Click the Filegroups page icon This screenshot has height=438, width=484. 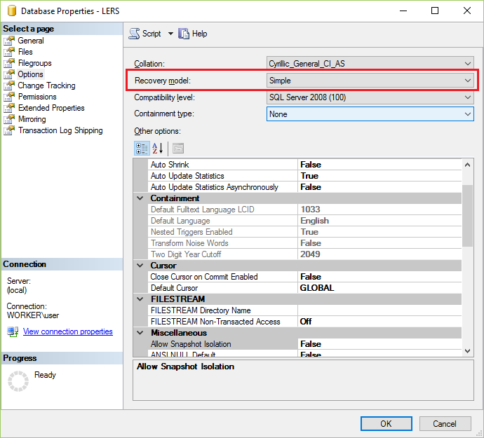(9, 63)
